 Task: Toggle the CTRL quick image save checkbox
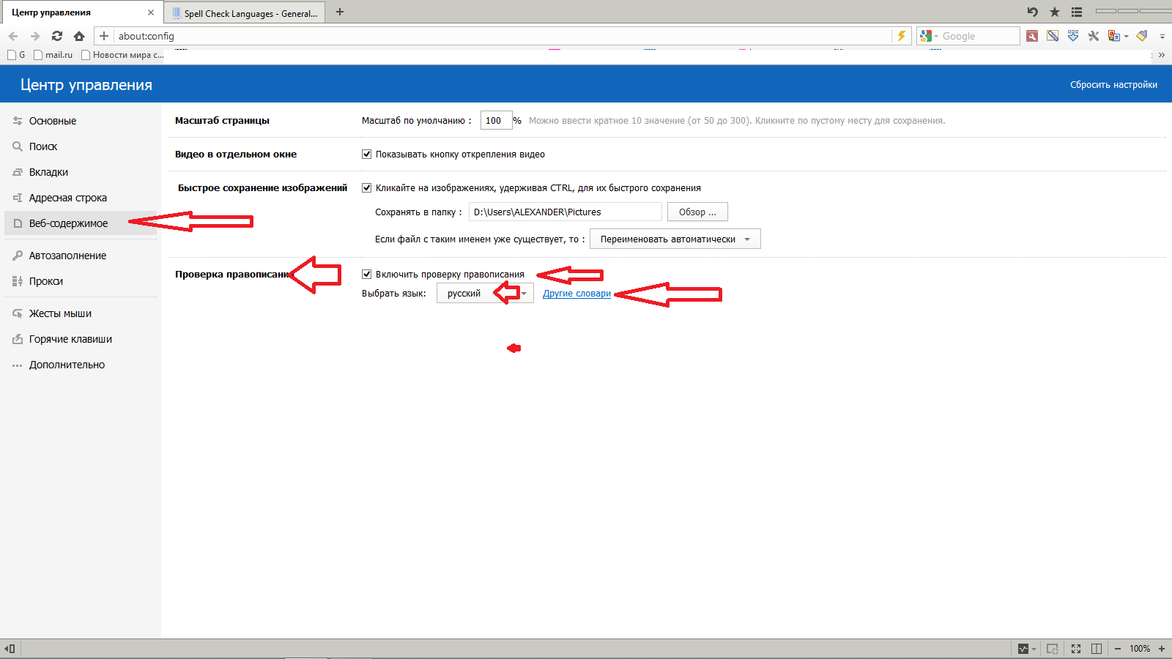[x=367, y=188]
